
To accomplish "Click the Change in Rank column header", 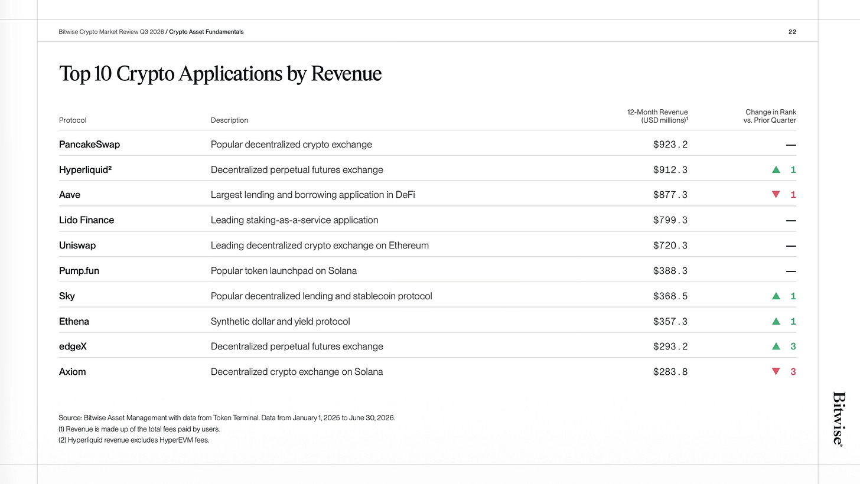I will point(770,116).
